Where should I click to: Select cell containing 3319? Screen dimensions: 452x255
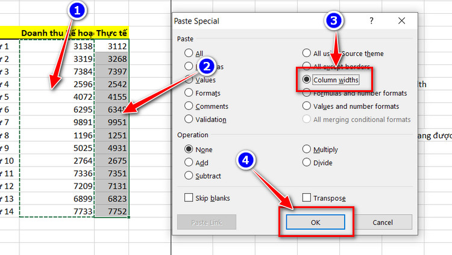click(x=57, y=59)
